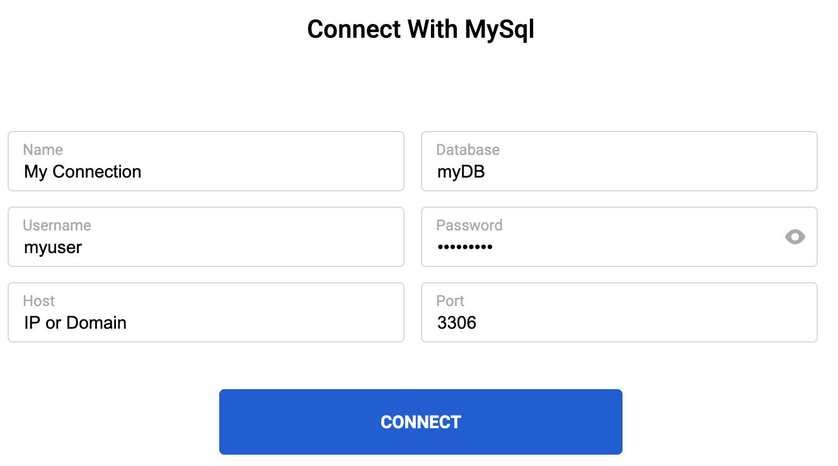Click the 'myDB' text value
Viewport: 838px width, 466px height.
tap(461, 172)
